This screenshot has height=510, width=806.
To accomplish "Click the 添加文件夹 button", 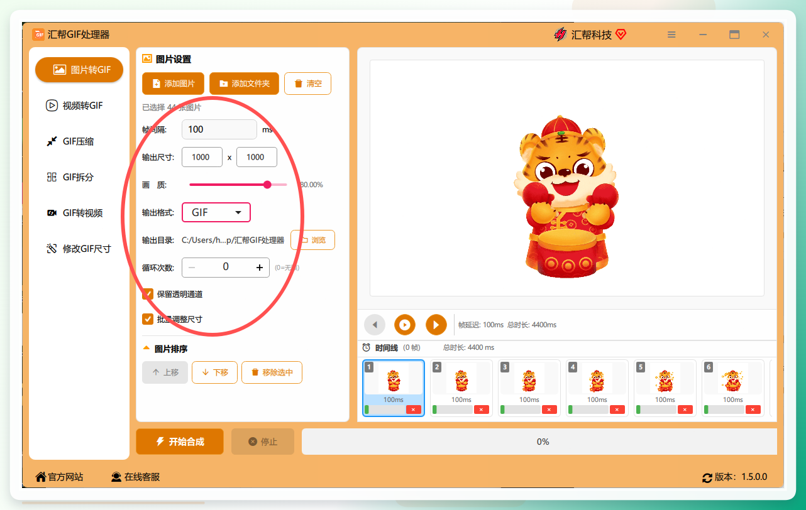I will pos(244,84).
